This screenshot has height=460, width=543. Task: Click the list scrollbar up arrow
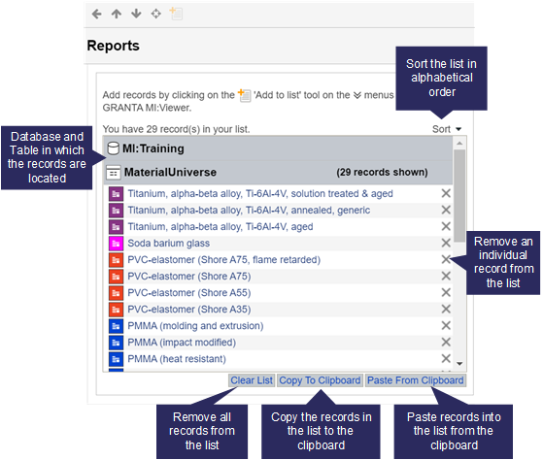tap(459, 143)
